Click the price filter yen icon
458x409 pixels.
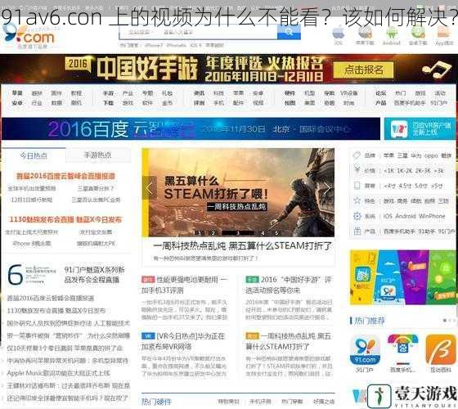pos(357,169)
